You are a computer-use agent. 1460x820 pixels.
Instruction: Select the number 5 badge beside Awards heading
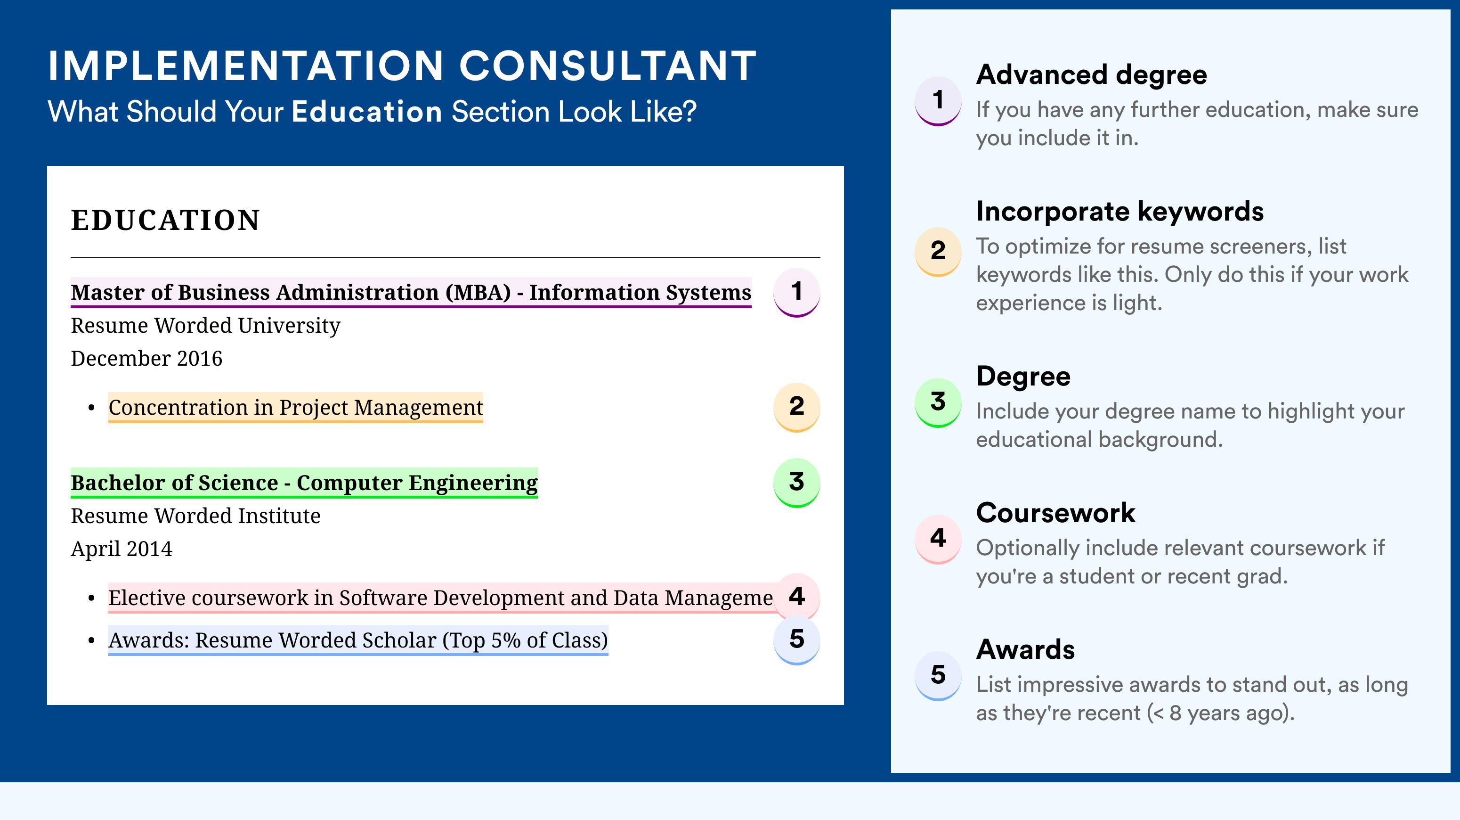[938, 675]
